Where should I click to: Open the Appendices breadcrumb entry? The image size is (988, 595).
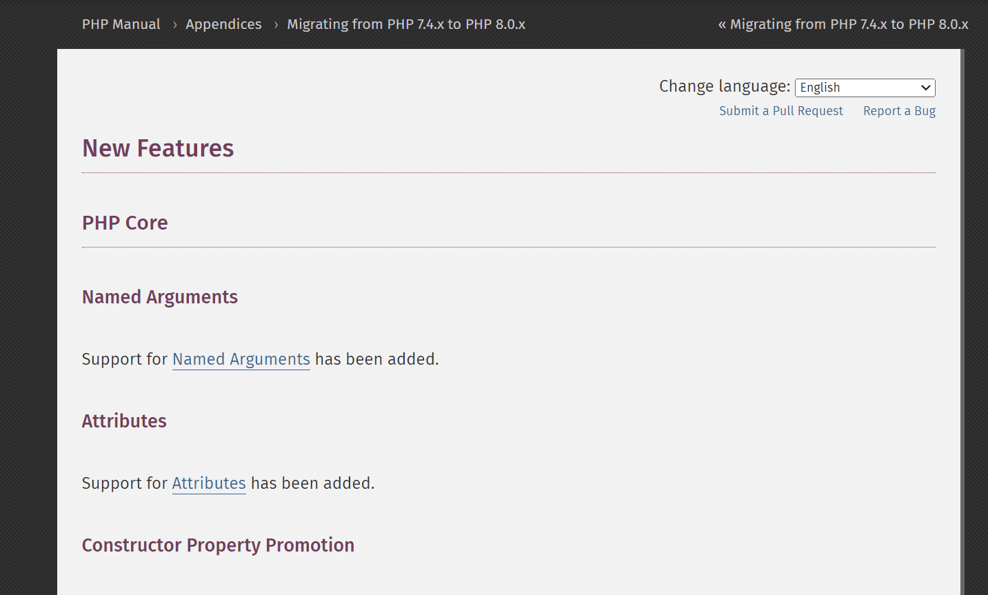point(223,24)
